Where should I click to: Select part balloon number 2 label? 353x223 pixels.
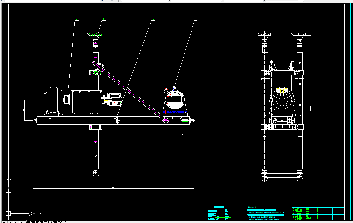pyautogui.click(x=104, y=19)
